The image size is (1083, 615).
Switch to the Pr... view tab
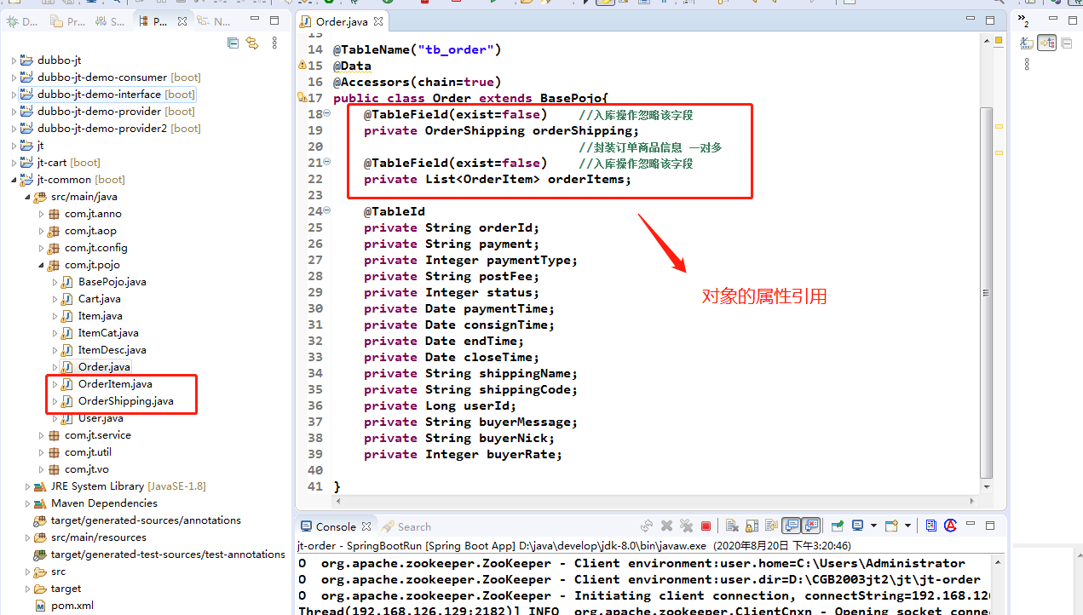(x=69, y=21)
